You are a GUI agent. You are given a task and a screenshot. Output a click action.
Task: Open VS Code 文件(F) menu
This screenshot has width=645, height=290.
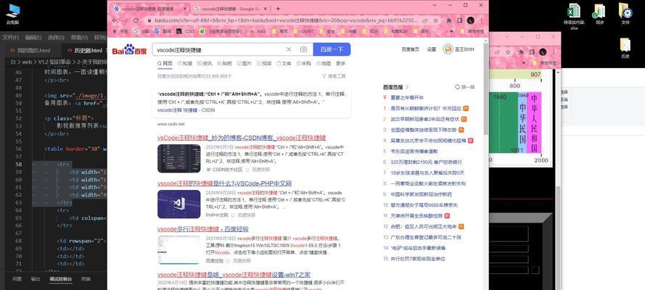pyautogui.click(x=10, y=38)
